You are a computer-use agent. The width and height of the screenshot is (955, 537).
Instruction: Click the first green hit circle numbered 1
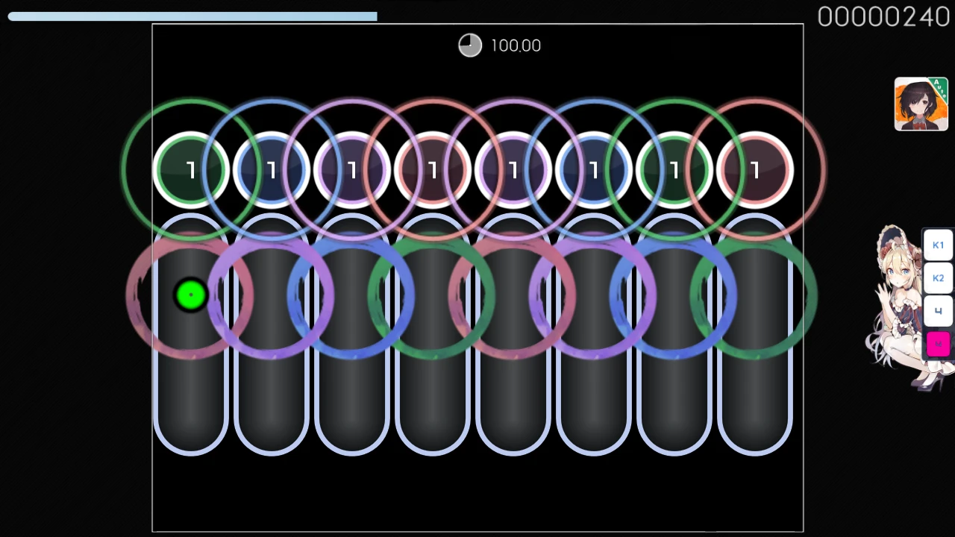(191, 170)
